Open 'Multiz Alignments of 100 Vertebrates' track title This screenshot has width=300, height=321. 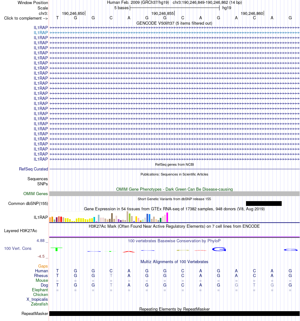click(174, 262)
